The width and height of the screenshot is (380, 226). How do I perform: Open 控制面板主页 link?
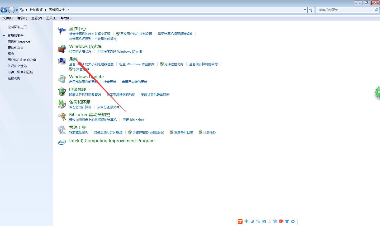coord(17,27)
